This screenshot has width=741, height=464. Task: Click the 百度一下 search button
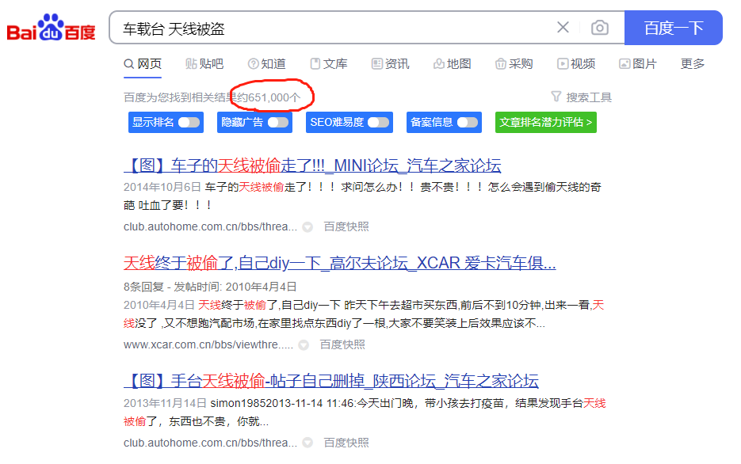click(674, 28)
